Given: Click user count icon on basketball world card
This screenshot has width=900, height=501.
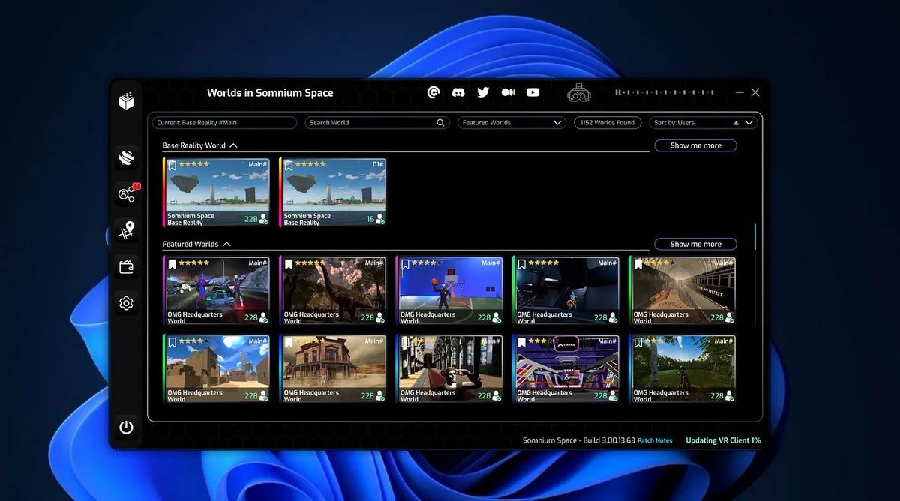Looking at the screenshot, I should [496, 318].
